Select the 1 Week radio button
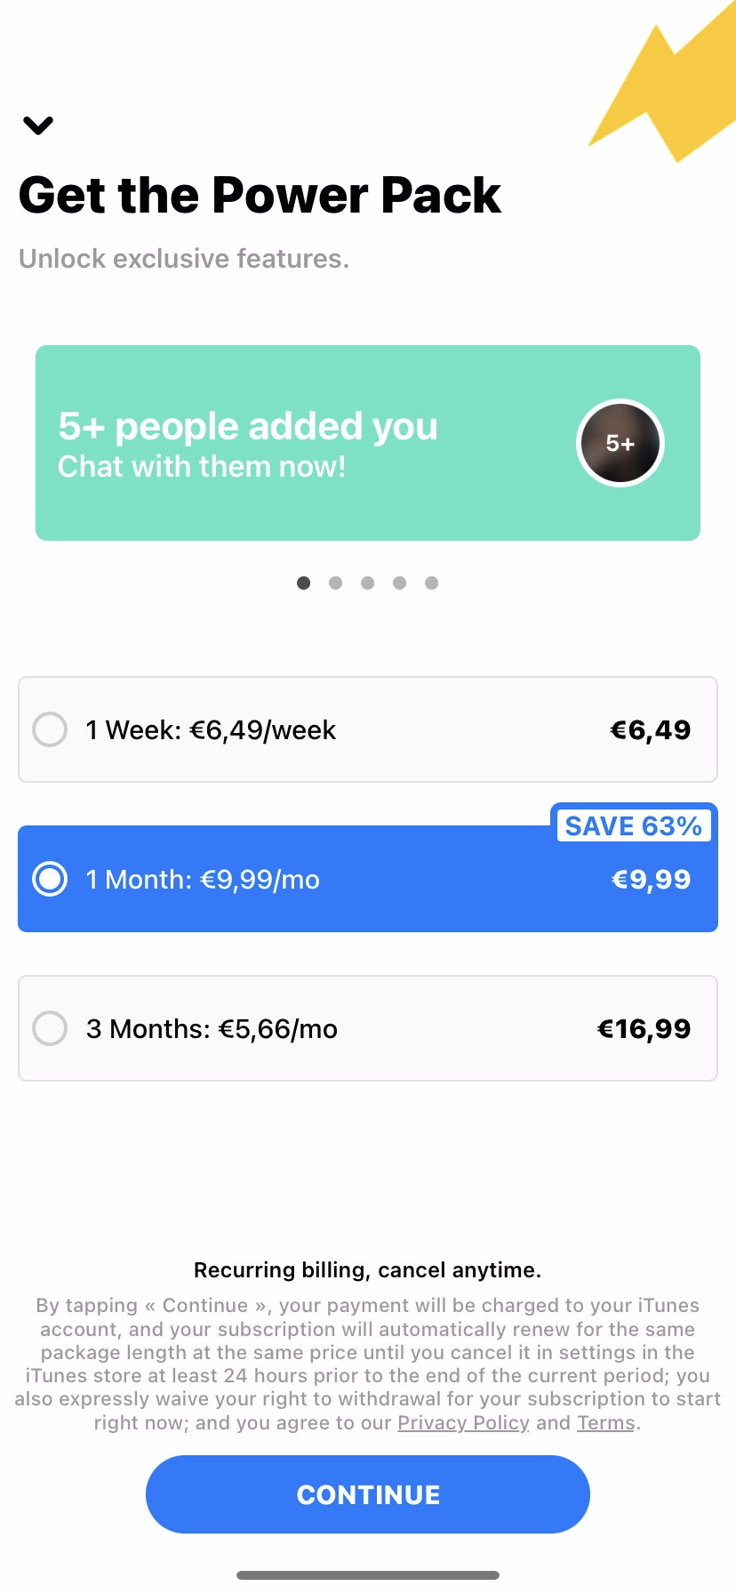Viewport: 736px width, 1594px height. tap(50, 729)
